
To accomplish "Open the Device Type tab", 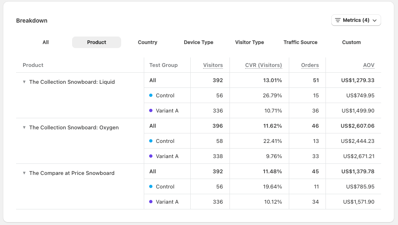I will (199, 42).
